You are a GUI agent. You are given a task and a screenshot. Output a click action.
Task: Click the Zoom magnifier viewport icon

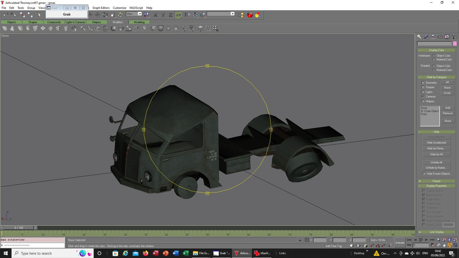(439, 240)
